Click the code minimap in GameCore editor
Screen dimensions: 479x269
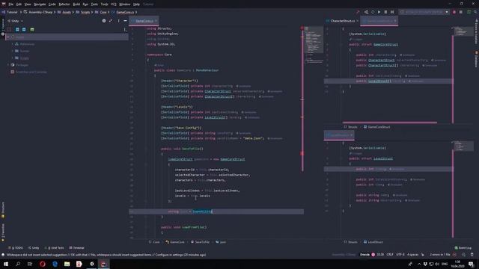[x=314, y=45]
